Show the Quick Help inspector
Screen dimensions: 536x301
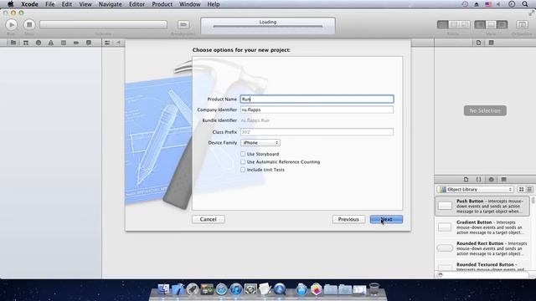tap(492, 43)
